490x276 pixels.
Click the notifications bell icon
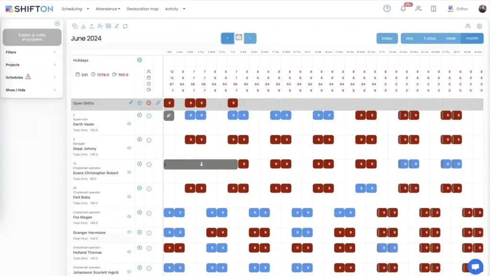[x=403, y=9]
